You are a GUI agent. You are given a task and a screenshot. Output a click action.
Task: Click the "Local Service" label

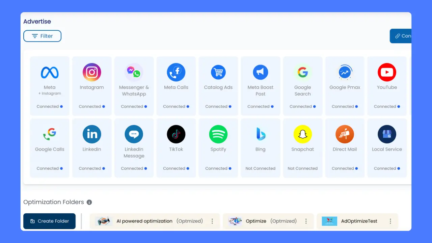point(387,149)
